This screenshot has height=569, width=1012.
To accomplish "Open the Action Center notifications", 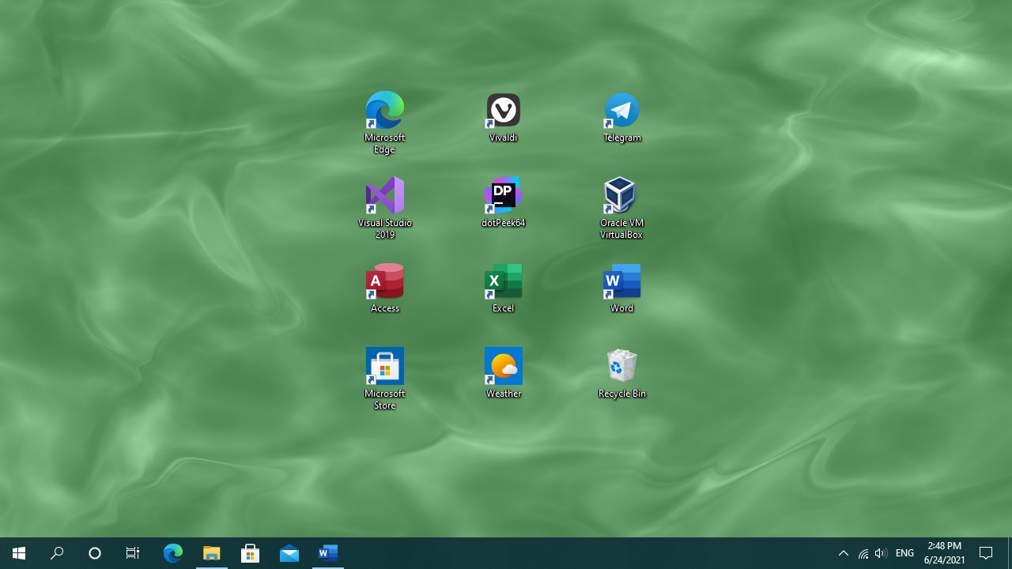I will [x=986, y=553].
